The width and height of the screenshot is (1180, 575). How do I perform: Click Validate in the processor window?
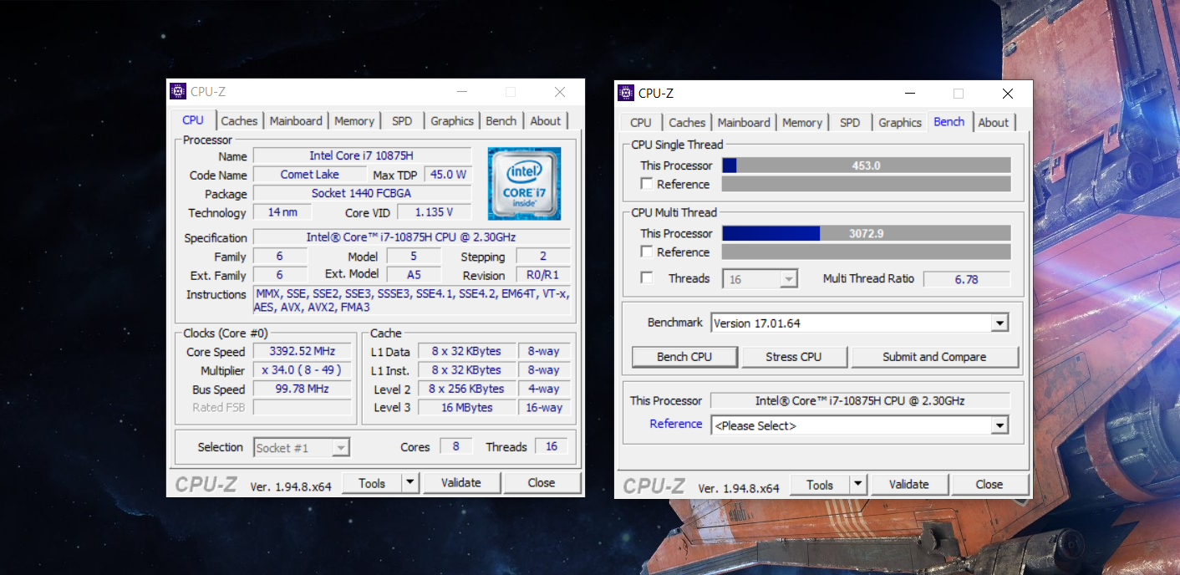tap(461, 483)
